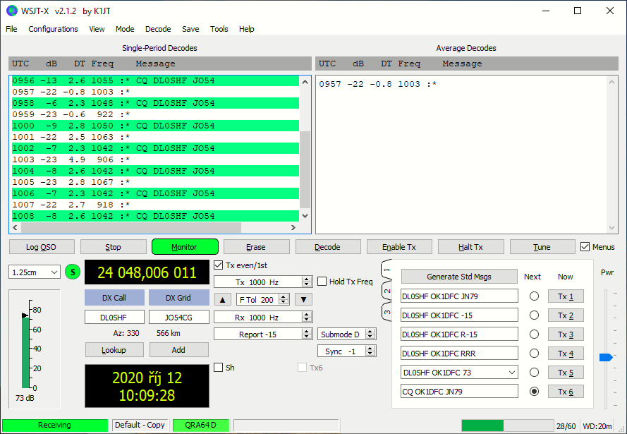Screen dimensions: 627x434
Task: Click the WSJT-X globe app icon
Action: pyautogui.click(x=12, y=11)
